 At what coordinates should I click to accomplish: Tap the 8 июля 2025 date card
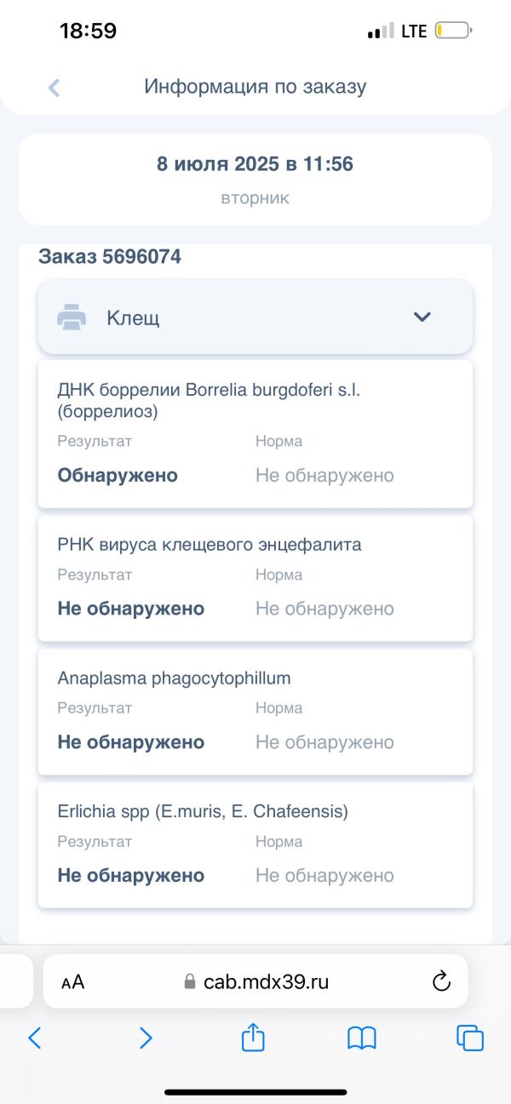tap(255, 179)
